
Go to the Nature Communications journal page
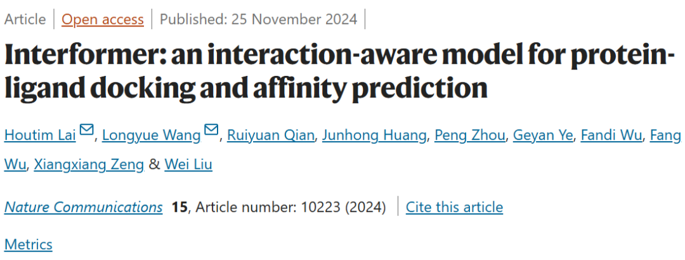click(83, 207)
